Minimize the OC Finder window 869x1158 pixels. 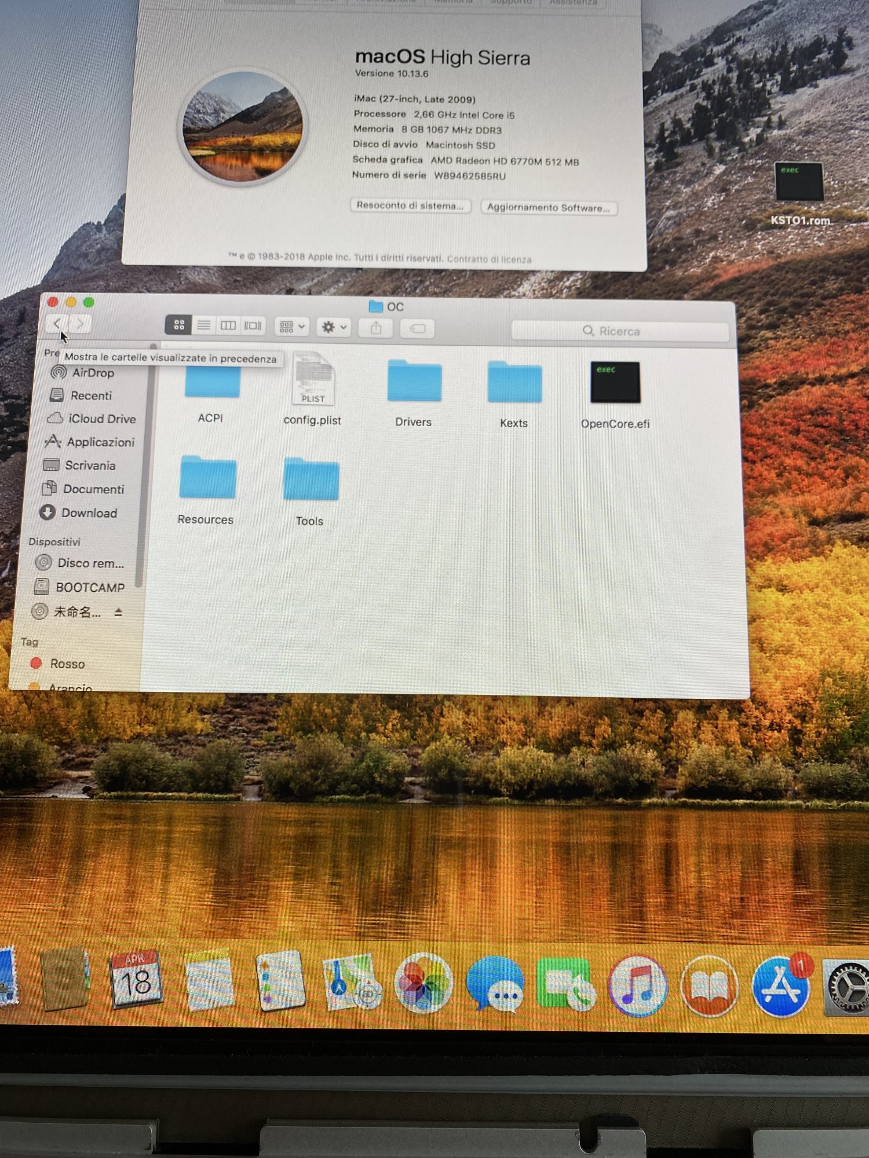[x=71, y=302]
